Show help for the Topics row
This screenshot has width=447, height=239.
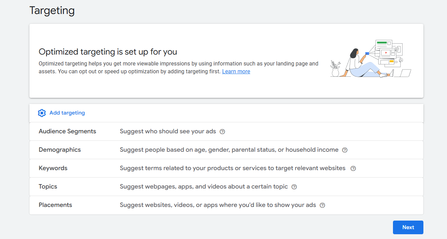click(294, 187)
